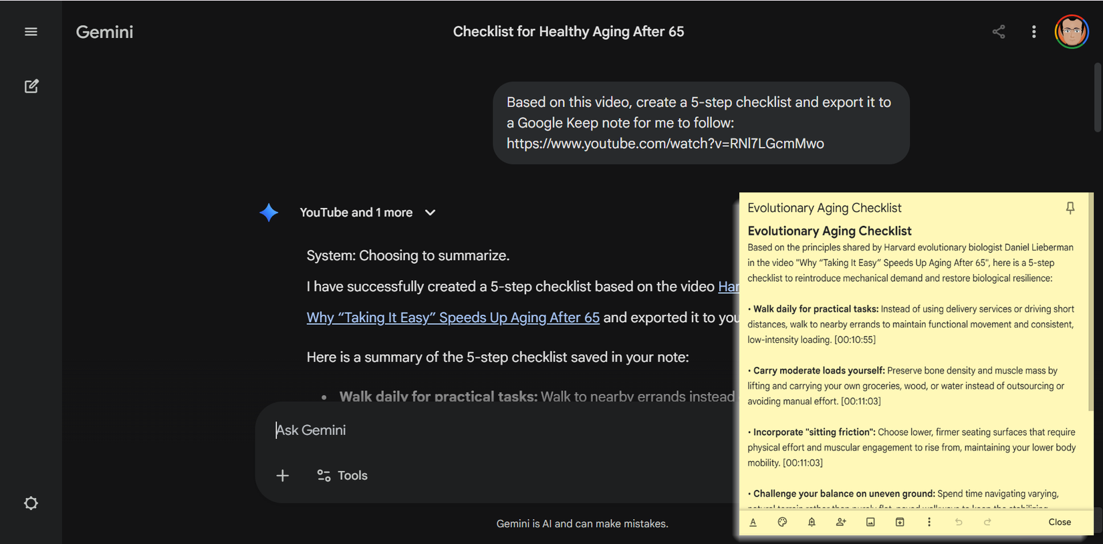
Task: Undo the last change in the note
Action: (x=959, y=522)
